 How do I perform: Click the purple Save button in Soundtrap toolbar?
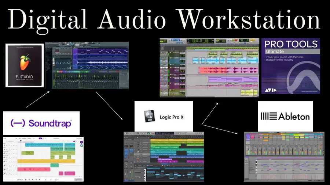(40, 139)
